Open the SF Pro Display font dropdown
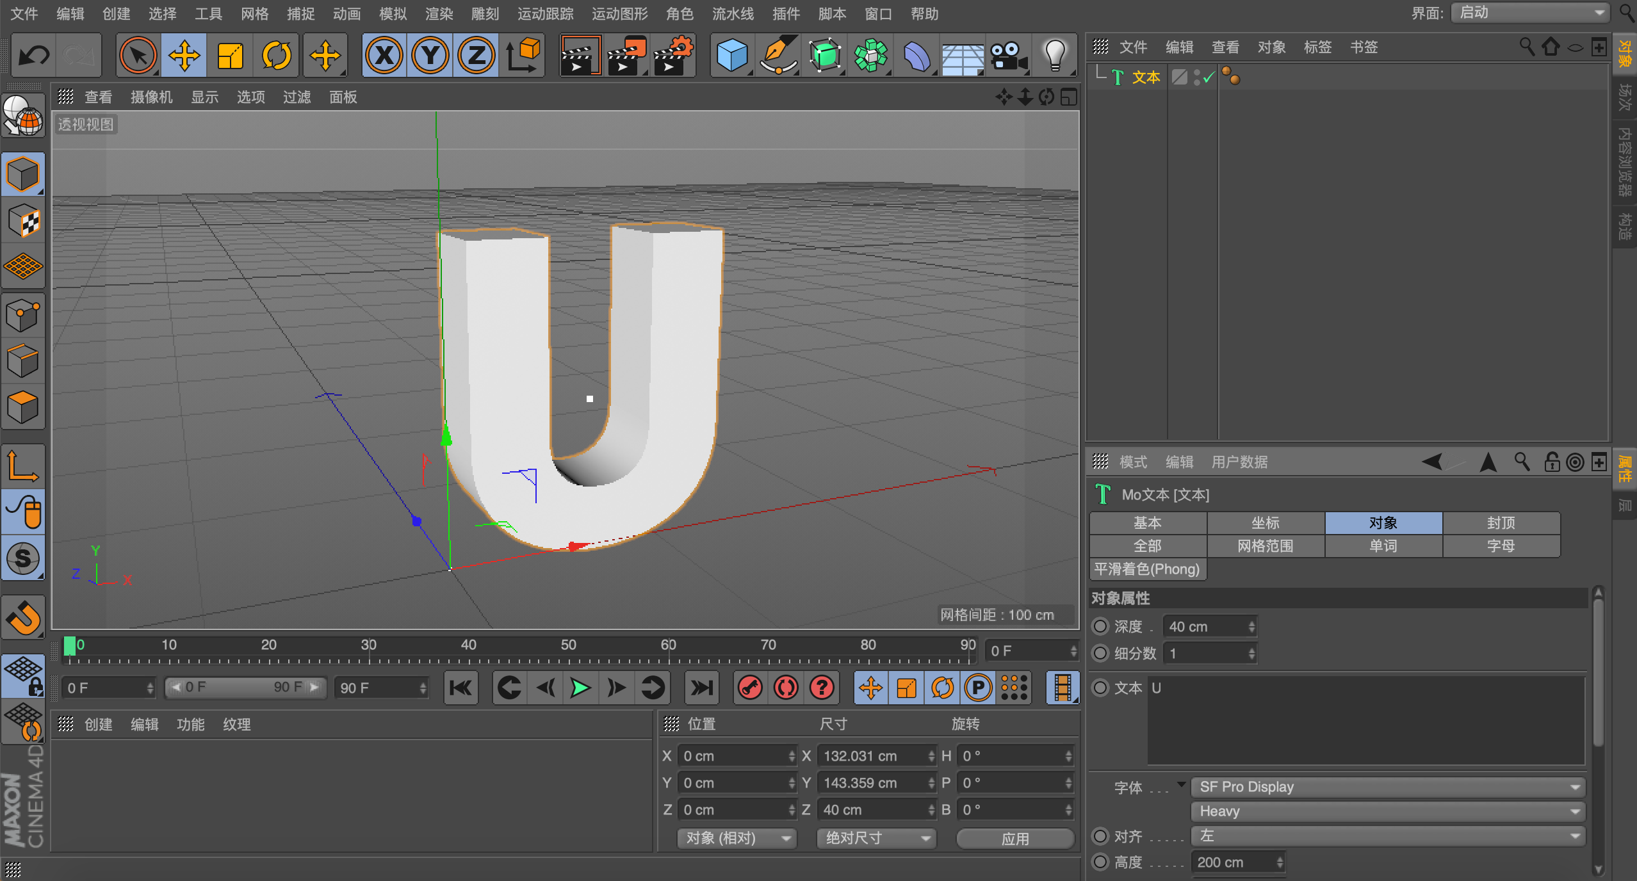Viewport: 1637px width, 881px height. click(x=1387, y=787)
